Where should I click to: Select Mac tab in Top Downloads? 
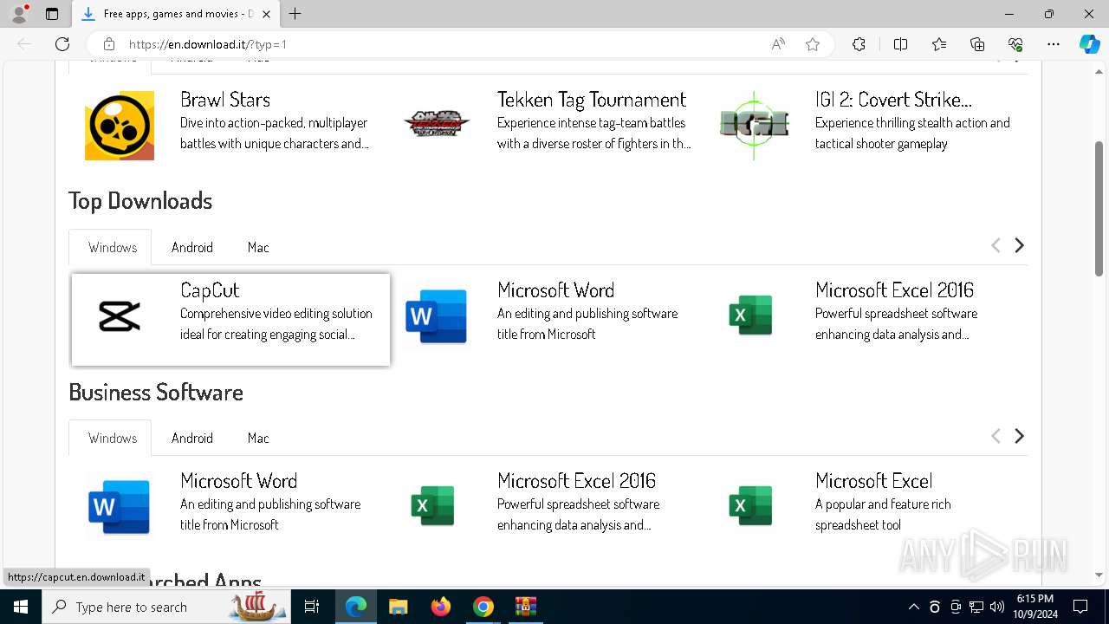[x=258, y=247]
